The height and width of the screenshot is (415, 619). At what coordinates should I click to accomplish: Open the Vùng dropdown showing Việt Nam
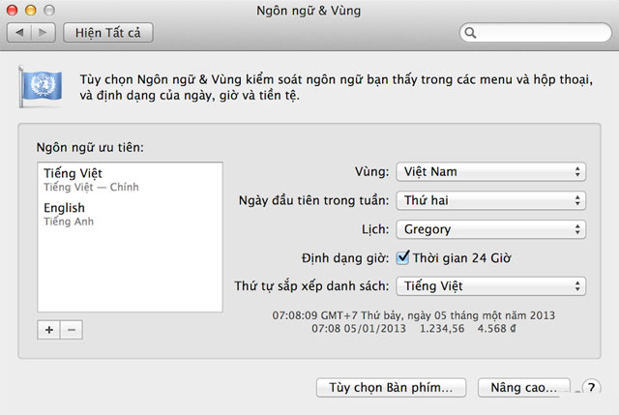[x=490, y=172]
